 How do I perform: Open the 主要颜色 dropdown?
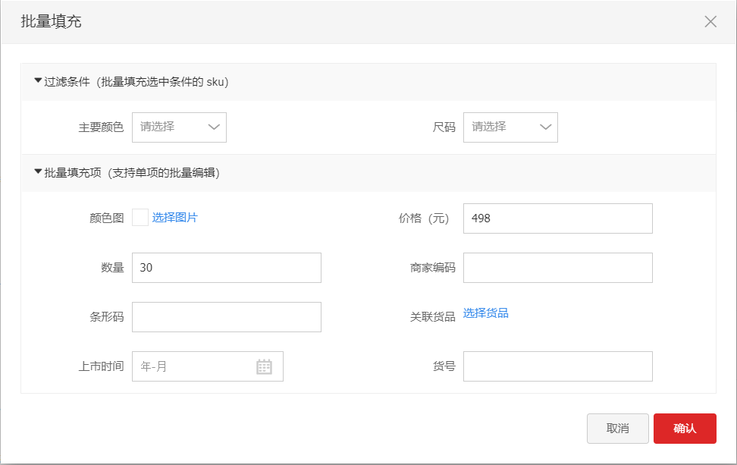(x=179, y=127)
